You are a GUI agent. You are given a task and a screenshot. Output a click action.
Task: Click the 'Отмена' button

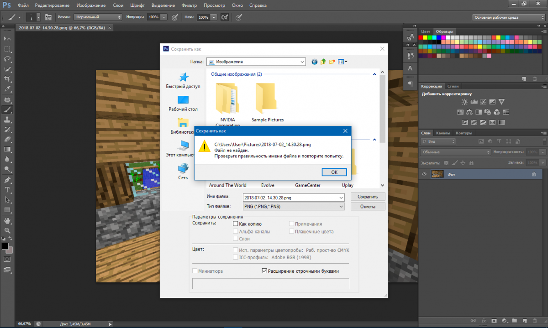click(368, 207)
